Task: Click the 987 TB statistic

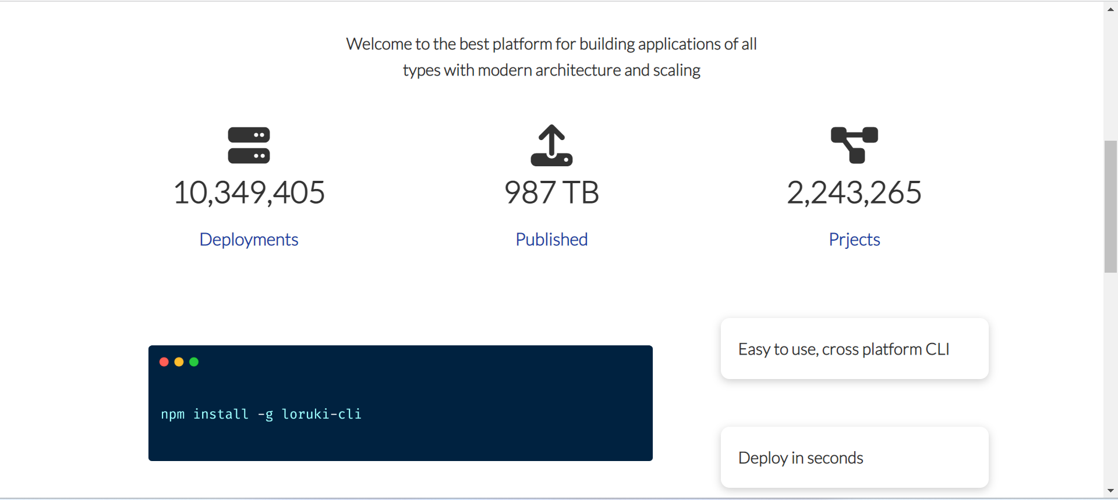Action: [x=551, y=192]
